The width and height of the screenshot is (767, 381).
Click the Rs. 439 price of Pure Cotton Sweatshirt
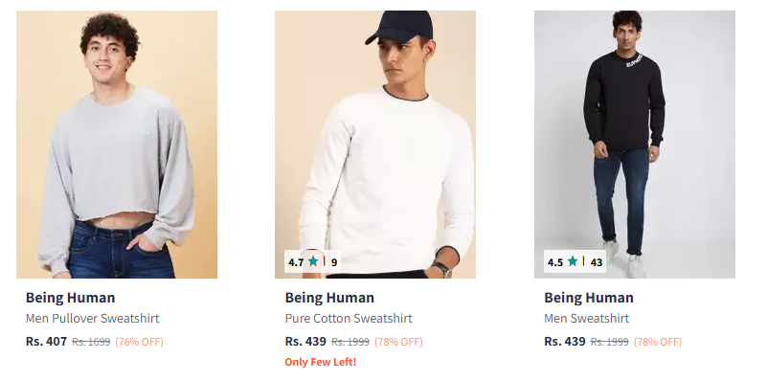[305, 342]
